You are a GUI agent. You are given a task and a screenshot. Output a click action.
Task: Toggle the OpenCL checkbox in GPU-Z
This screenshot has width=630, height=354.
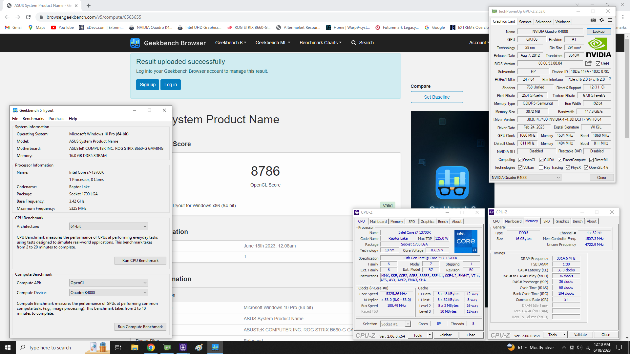(520, 160)
